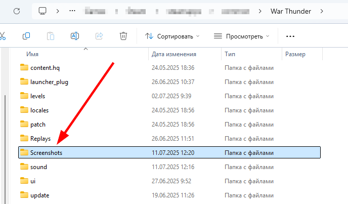Screen dimensions: 348x204
Task: Click date 11.07.2025 12:20
Action: 173,153
